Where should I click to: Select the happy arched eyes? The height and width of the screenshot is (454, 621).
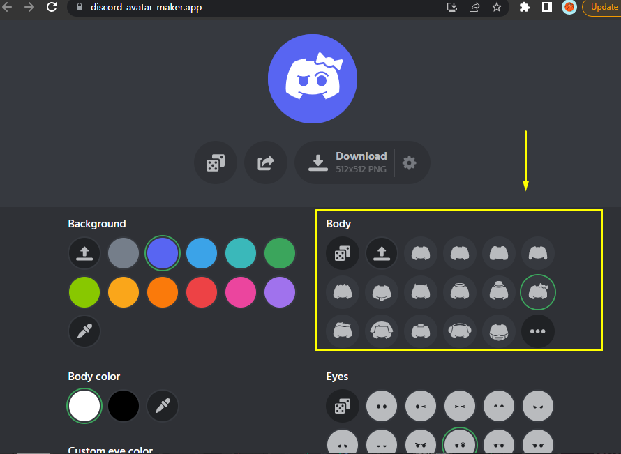pos(499,406)
